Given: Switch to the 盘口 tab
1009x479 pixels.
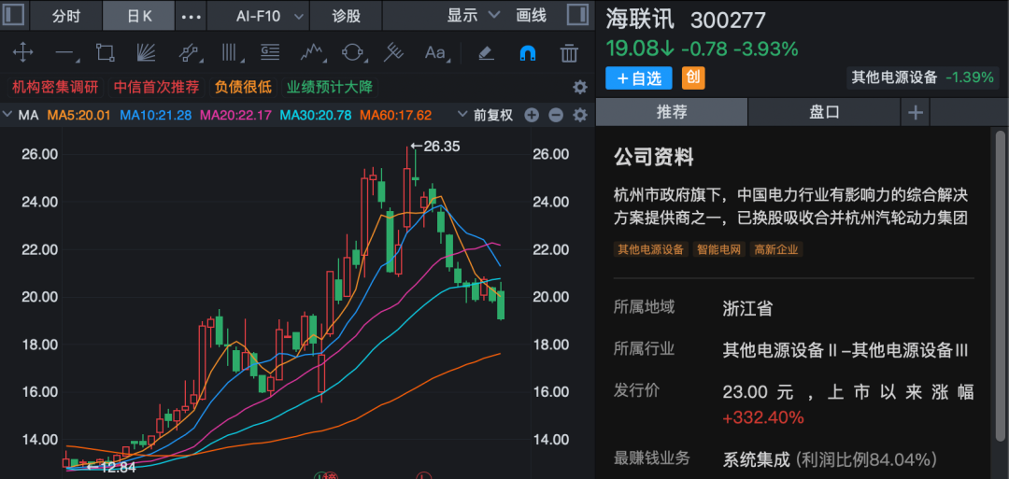Looking at the screenshot, I should click(824, 112).
